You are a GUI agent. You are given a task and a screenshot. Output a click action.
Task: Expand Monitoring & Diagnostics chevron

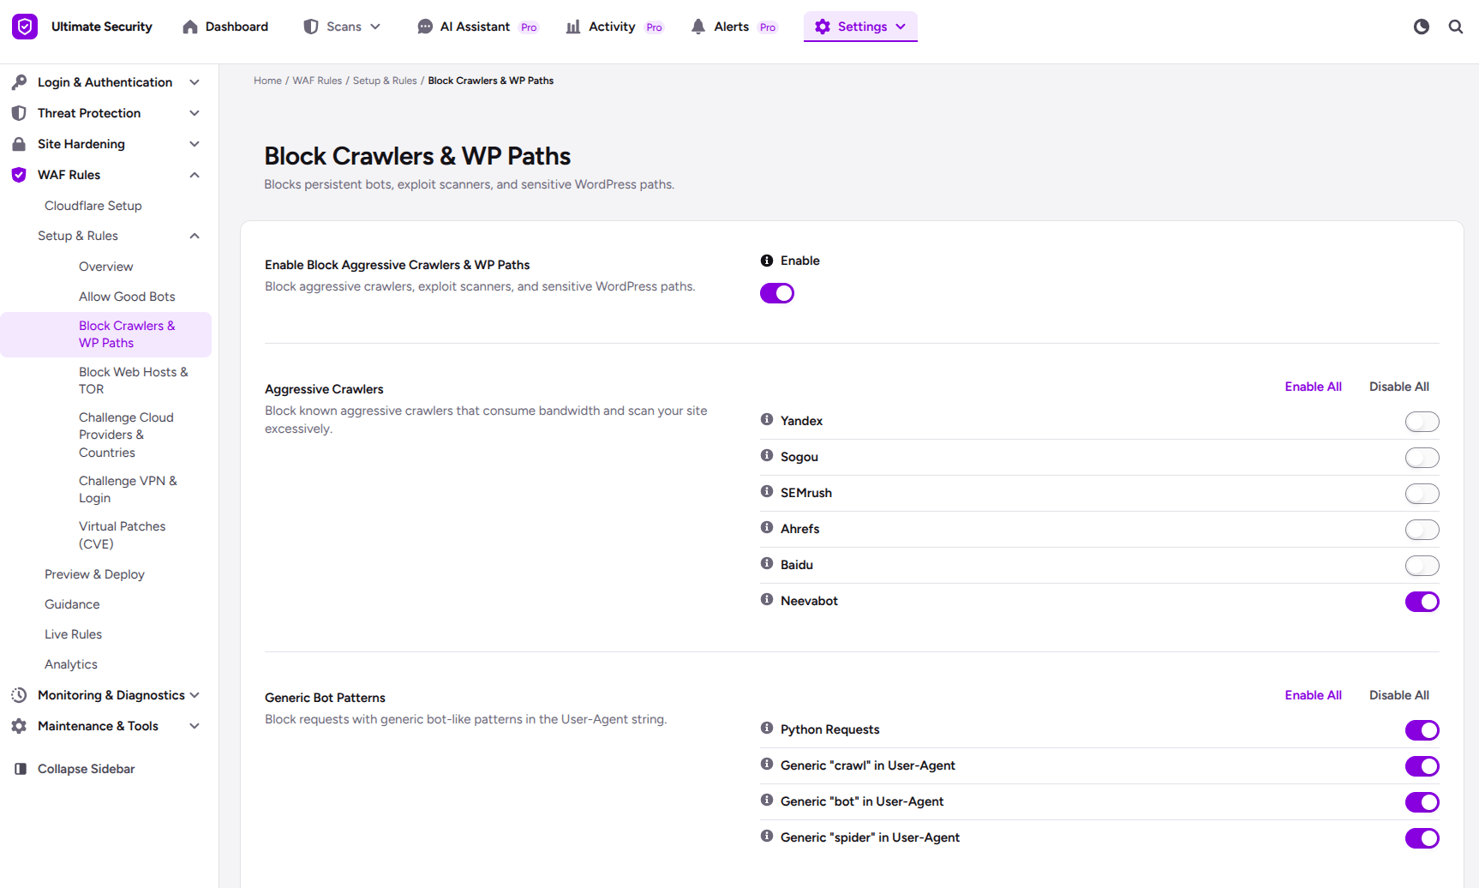[x=195, y=695]
